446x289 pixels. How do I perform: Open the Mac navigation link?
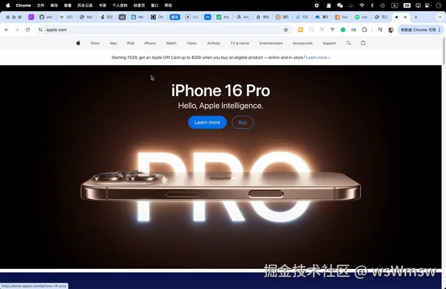pos(113,43)
